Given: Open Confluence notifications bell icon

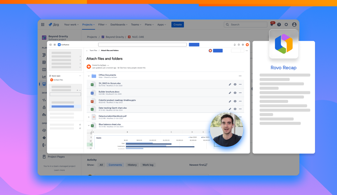Looking at the screenshot, I should click(235, 44).
